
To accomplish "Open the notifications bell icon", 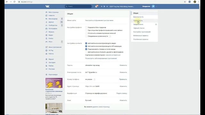I will (x=96, y=6).
